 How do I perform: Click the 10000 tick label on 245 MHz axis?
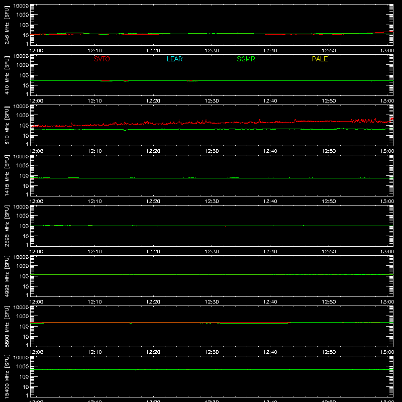click(21, 6)
